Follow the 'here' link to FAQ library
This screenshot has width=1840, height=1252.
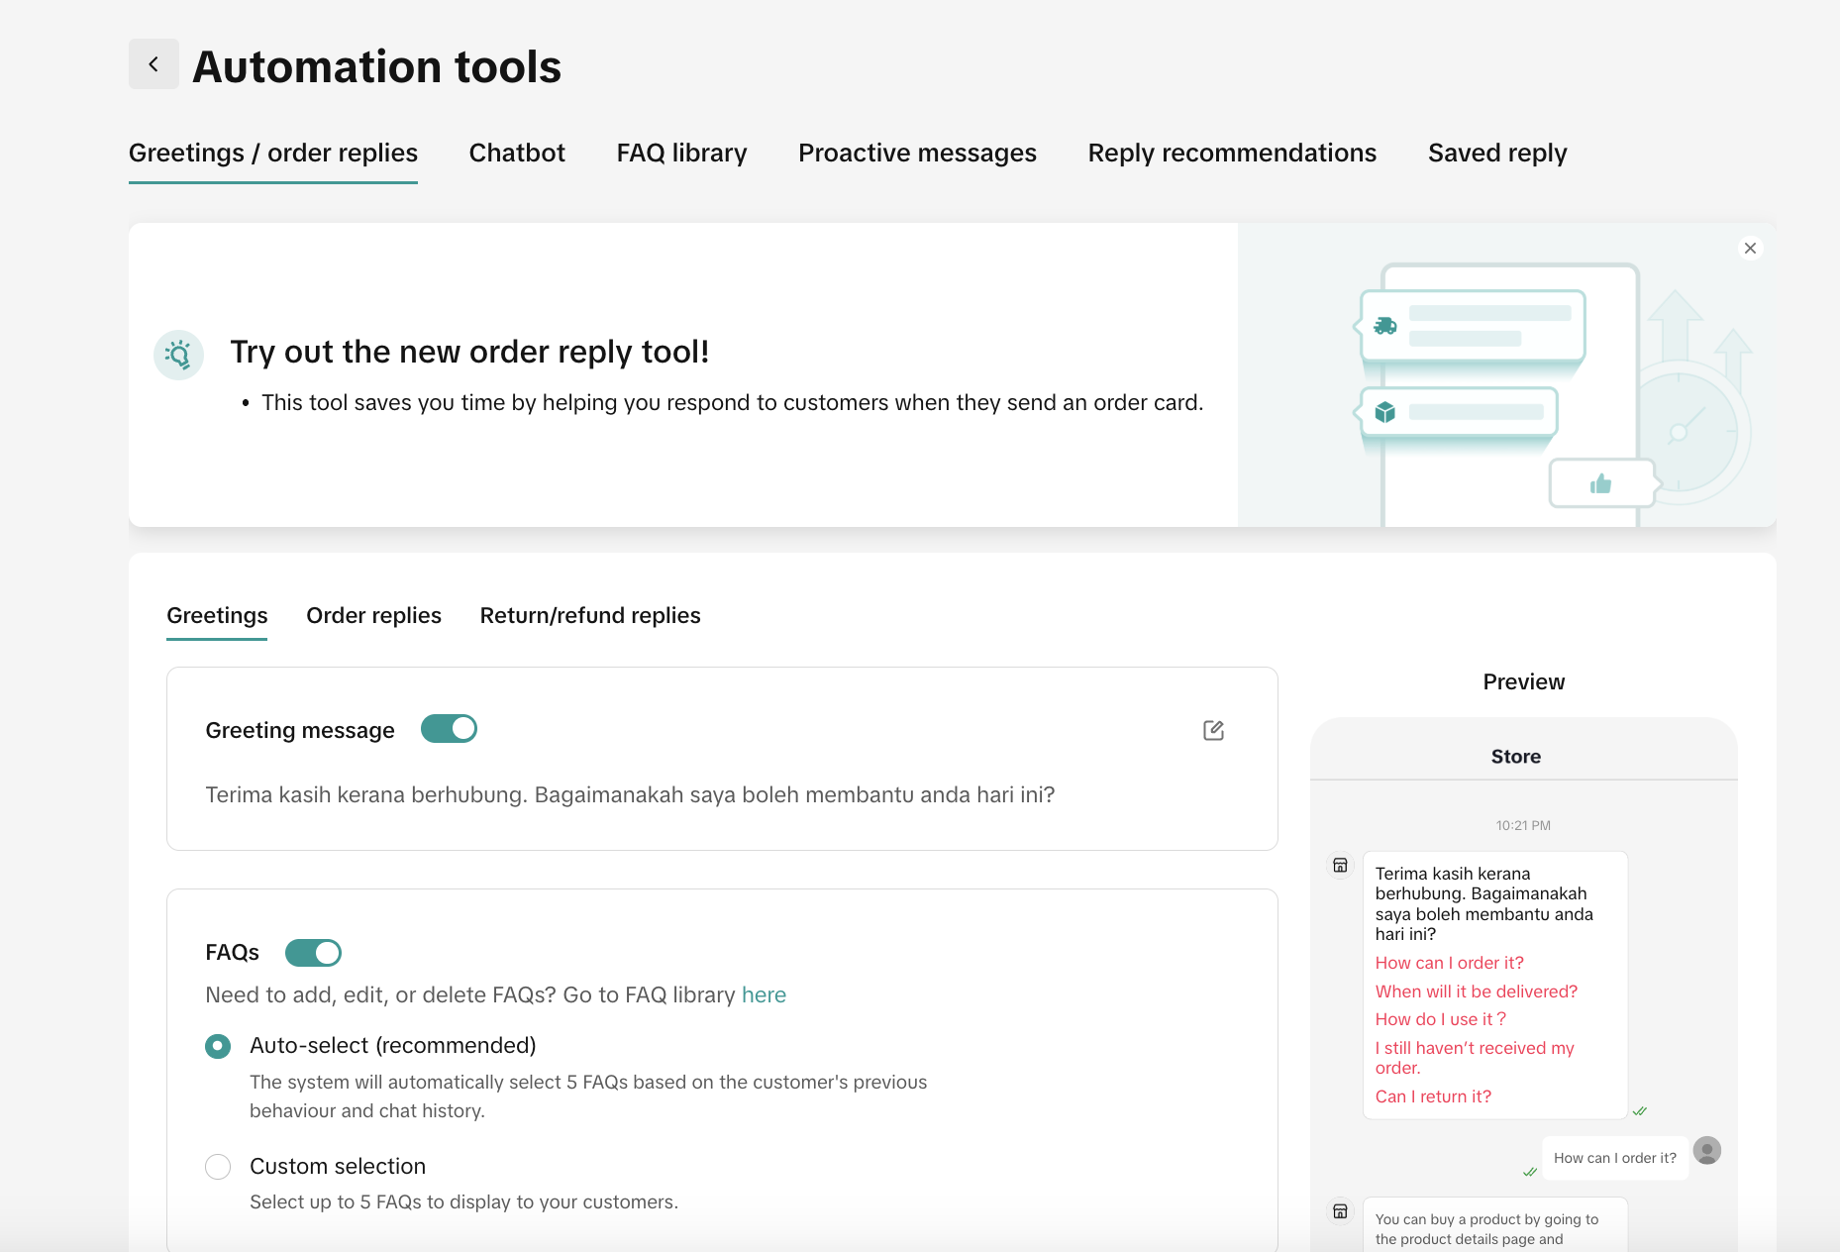(764, 995)
